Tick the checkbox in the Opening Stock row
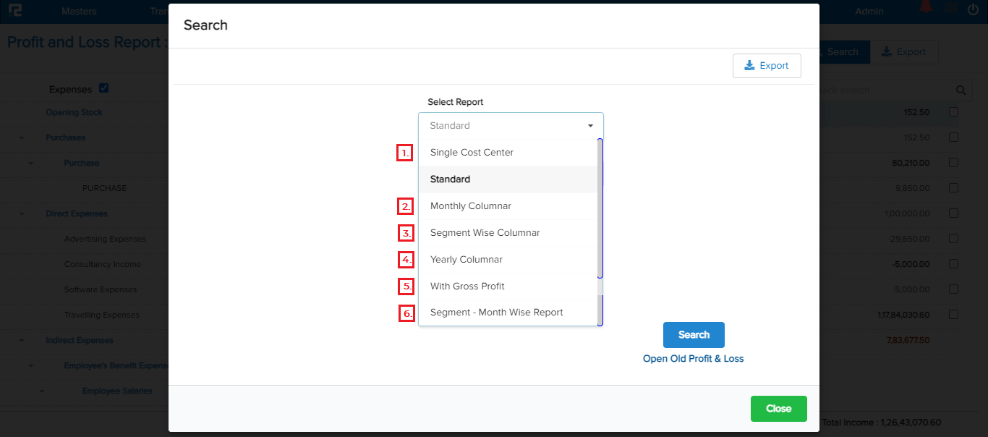The width and height of the screenshot is (988, 437). (x=953, y=112)
